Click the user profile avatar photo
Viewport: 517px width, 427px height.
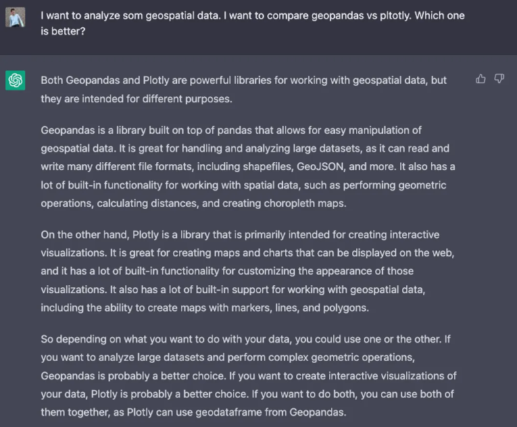[x=15, y=17]
